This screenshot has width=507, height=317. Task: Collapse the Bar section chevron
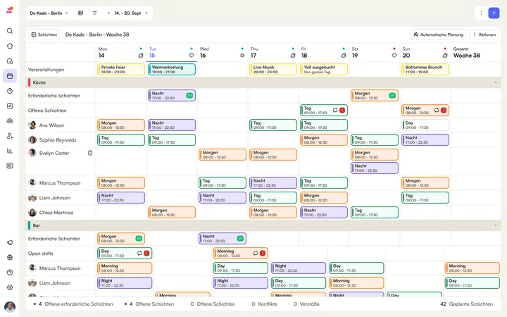coord(496,225)
